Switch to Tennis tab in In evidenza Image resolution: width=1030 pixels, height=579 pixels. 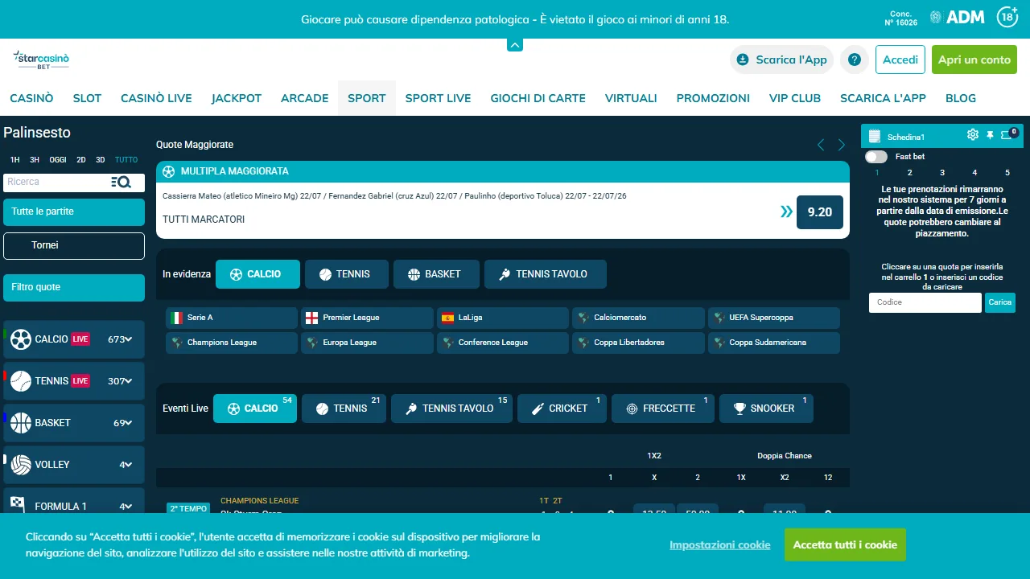347,274
